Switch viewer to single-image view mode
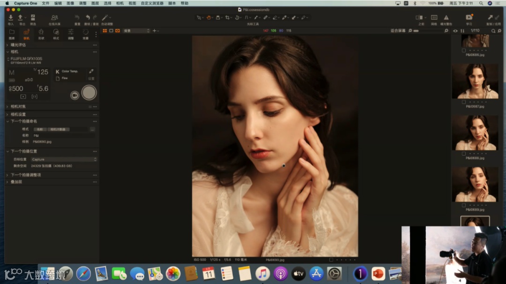 click(111, 30)
